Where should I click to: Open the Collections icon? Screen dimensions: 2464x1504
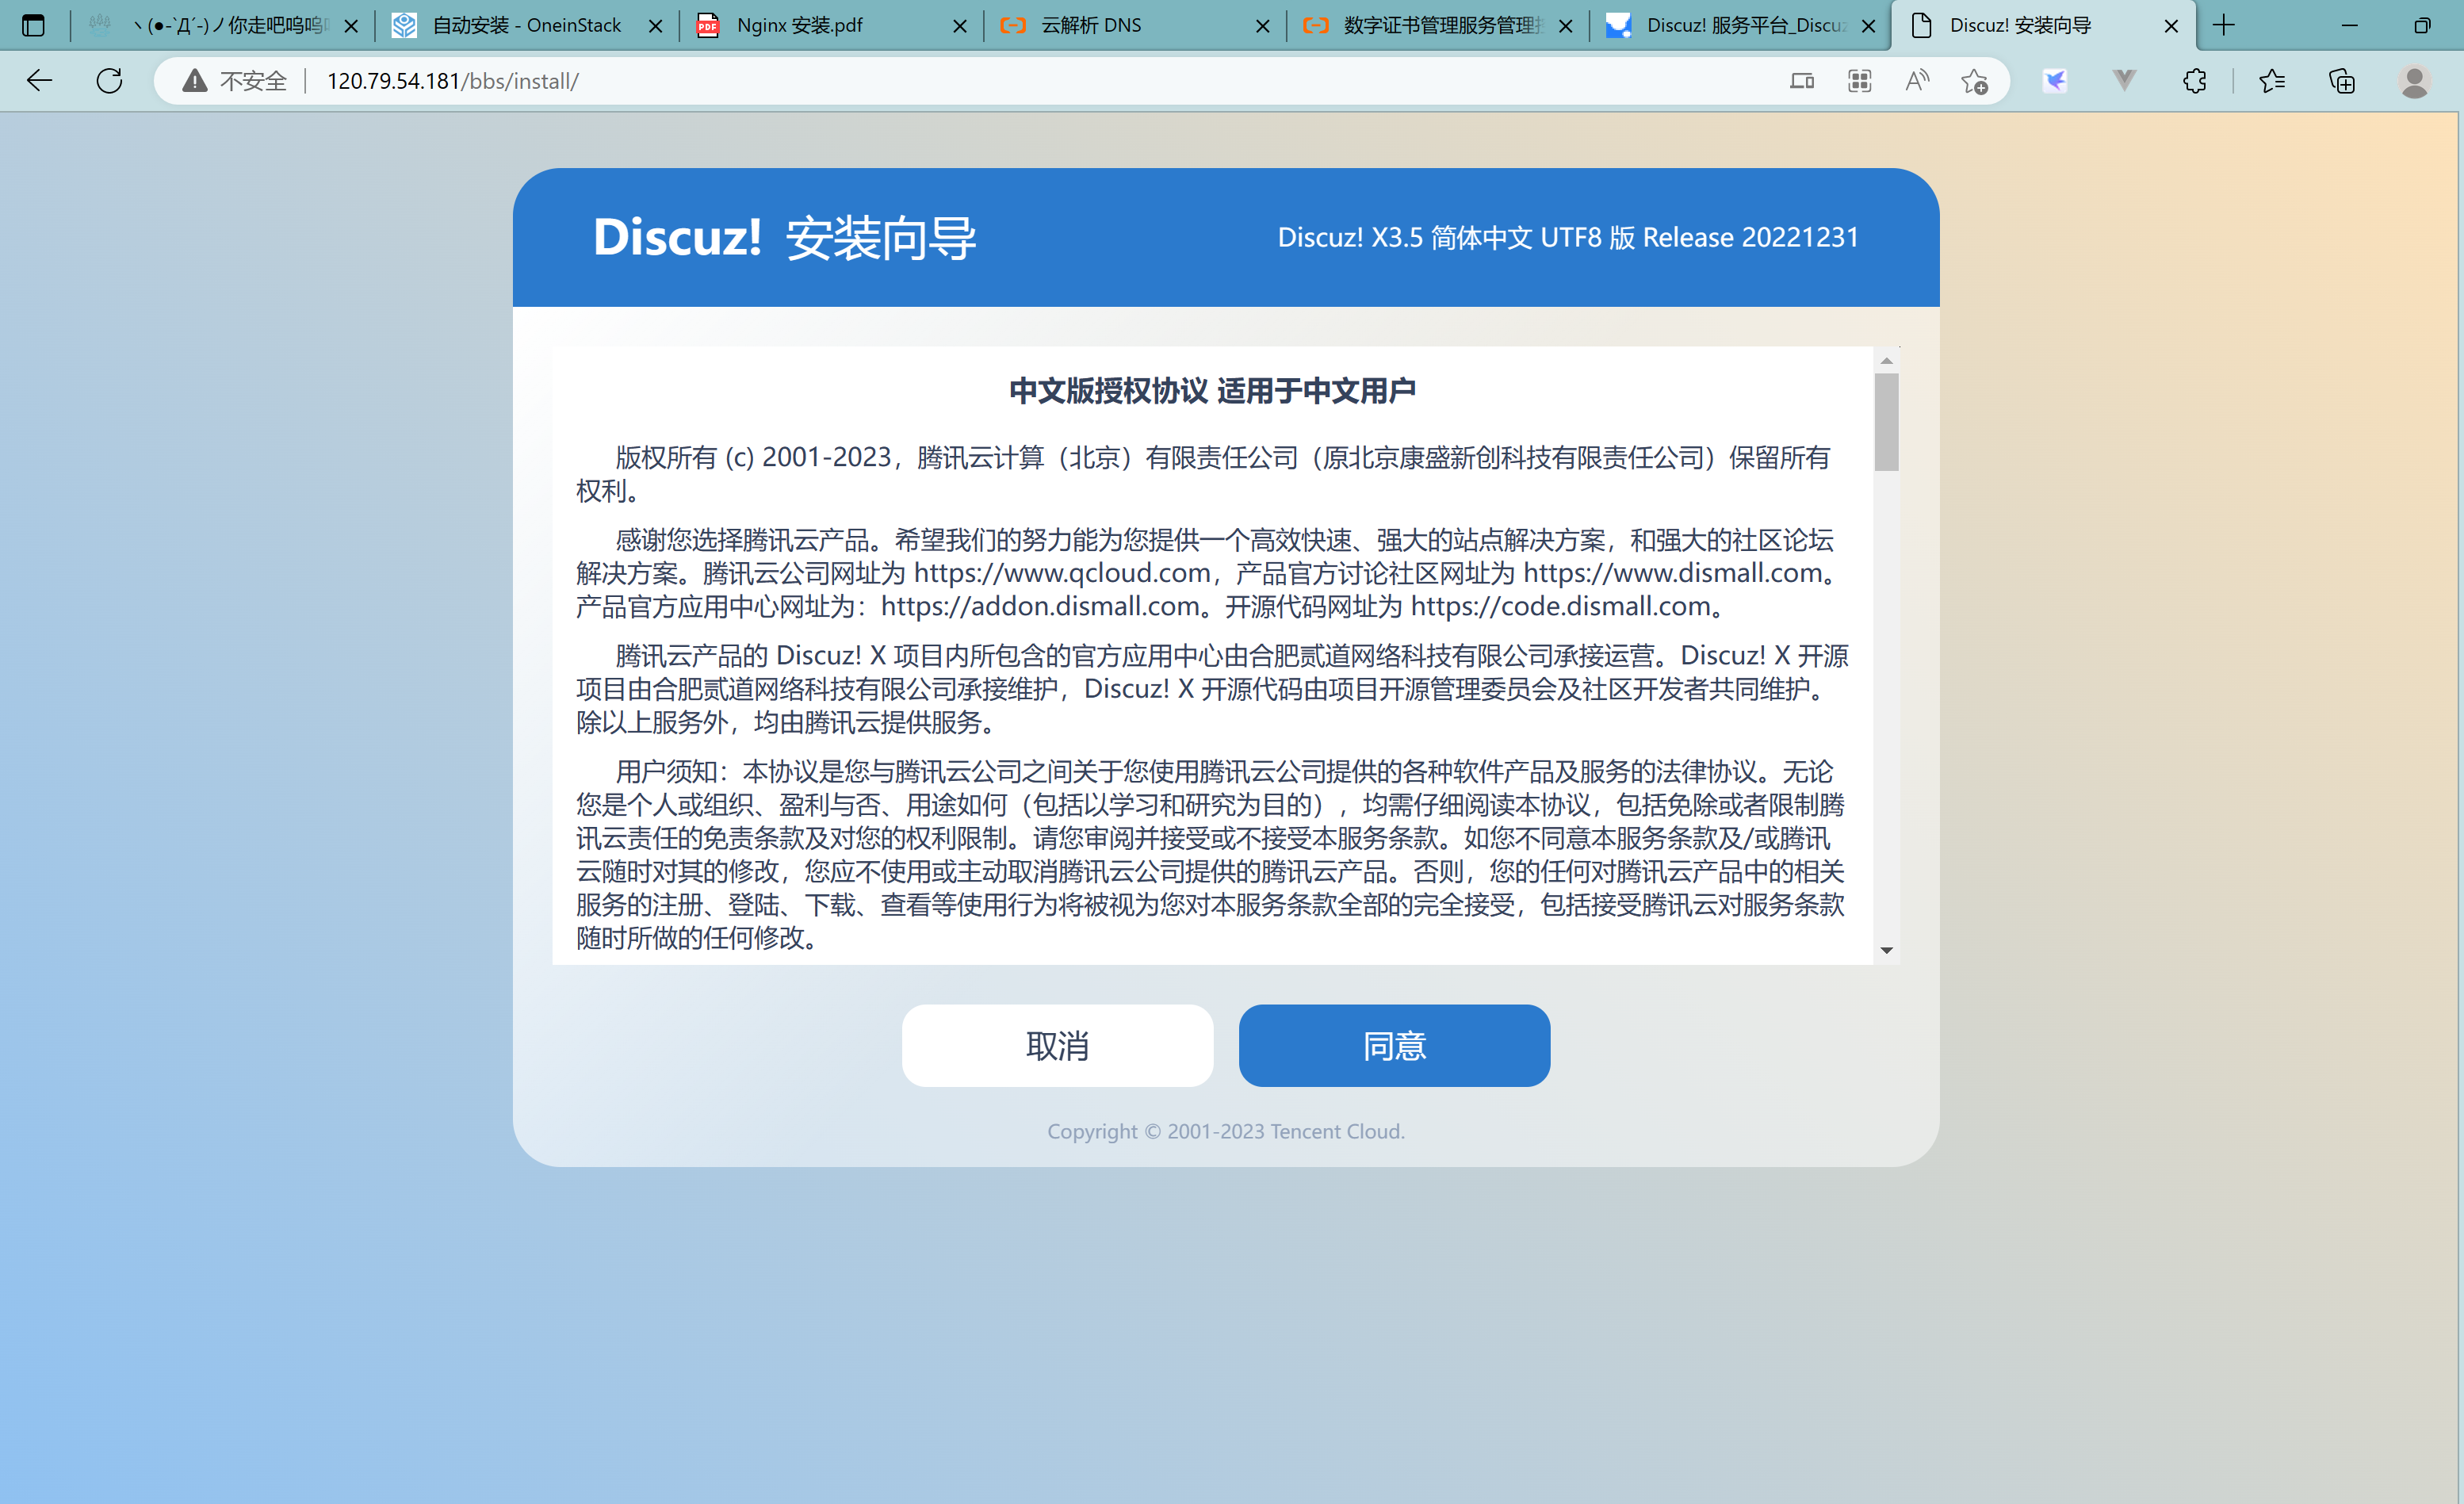tap(2342, 81)
